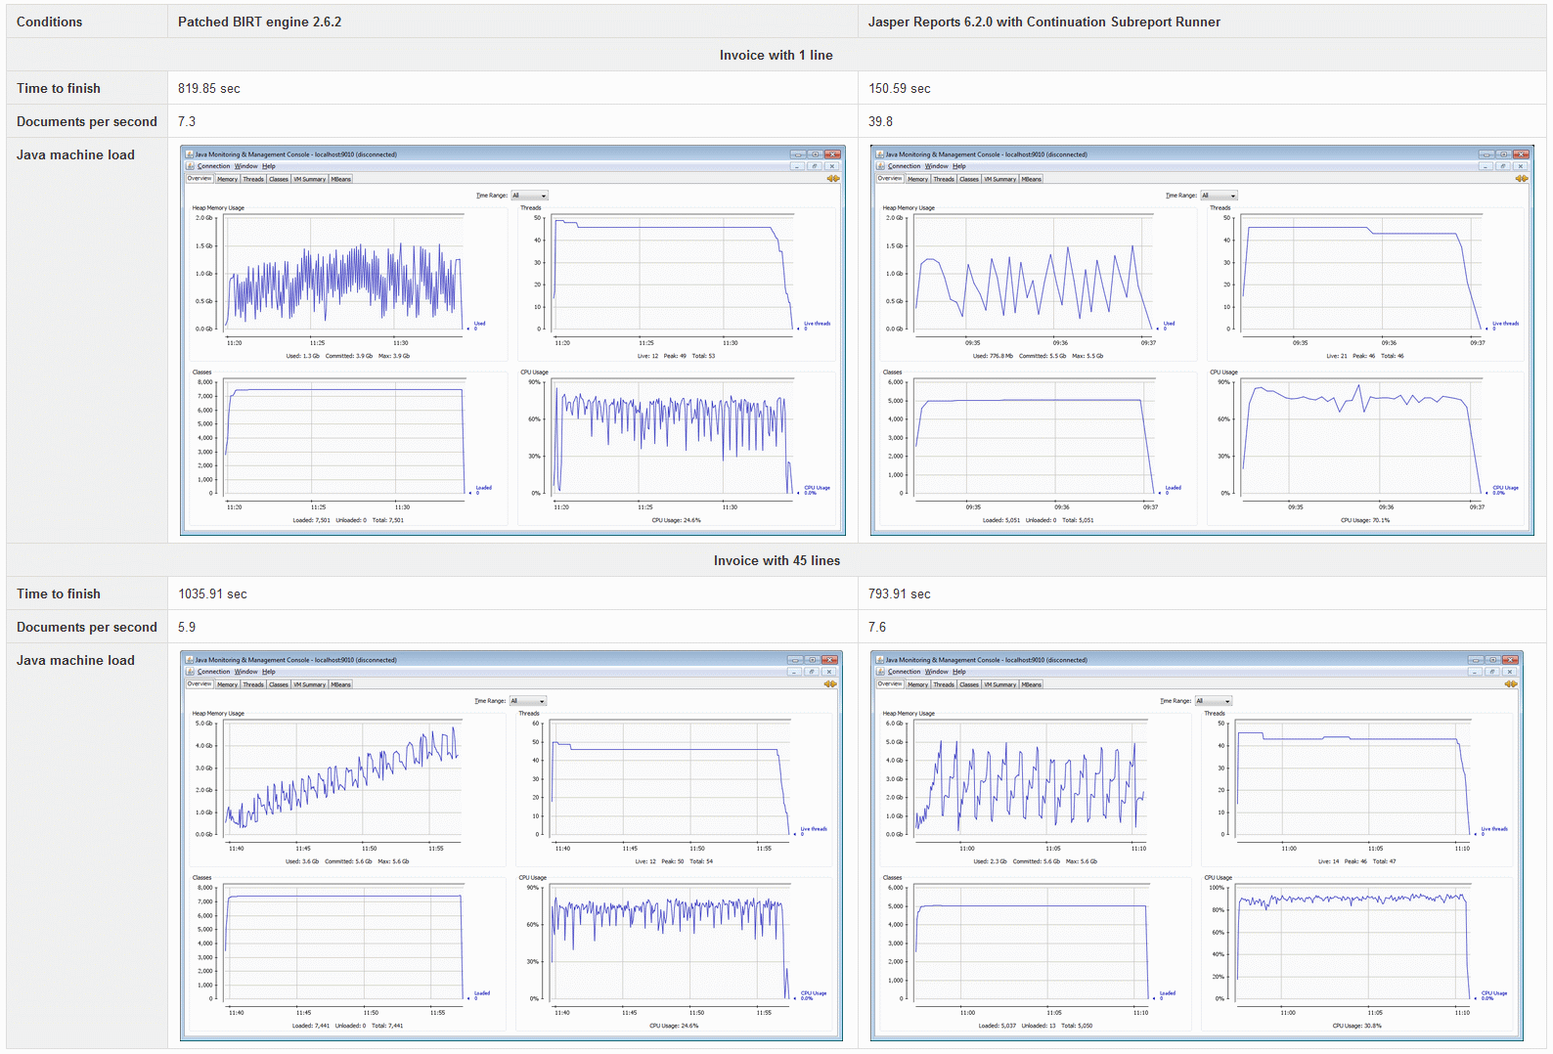Open Help menu in Jasper 1-line console
The height and width of the screenshot is (1054, 1553).
point(959,166)
